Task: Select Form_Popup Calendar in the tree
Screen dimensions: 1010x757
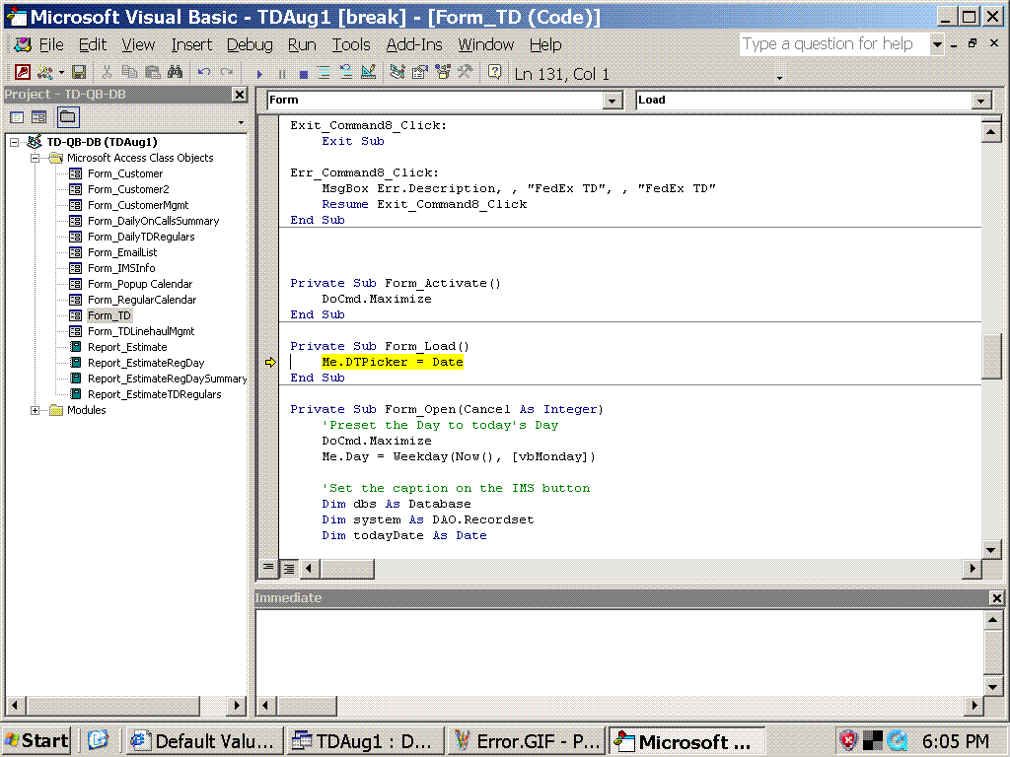Action: click(140, 284)
